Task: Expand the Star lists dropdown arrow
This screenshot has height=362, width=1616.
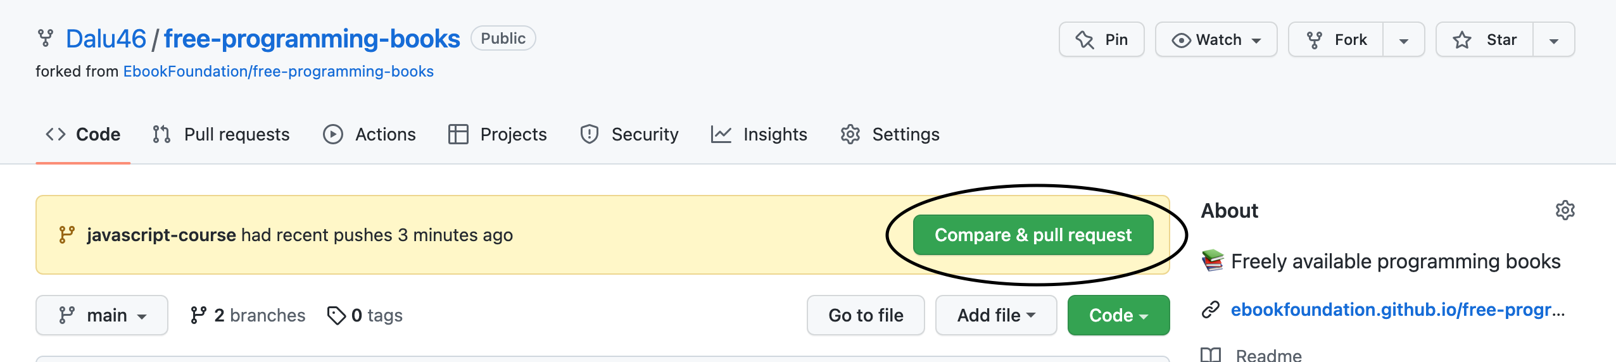Action: [x=1554, y=40]
